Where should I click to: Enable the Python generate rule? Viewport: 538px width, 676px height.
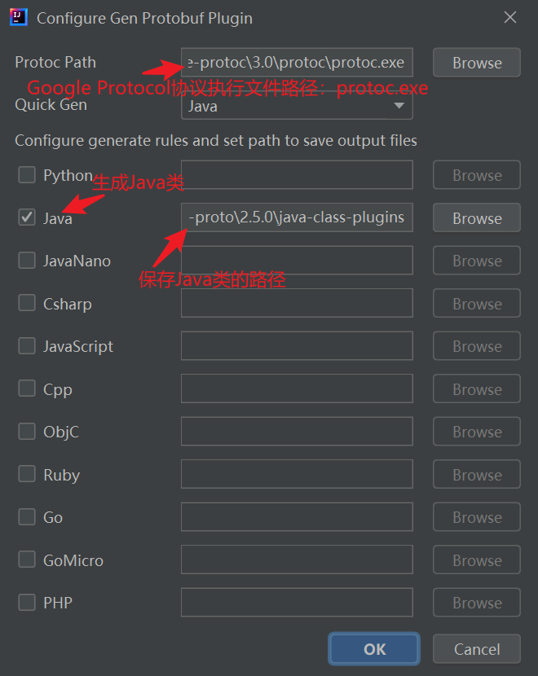[26, 175]
